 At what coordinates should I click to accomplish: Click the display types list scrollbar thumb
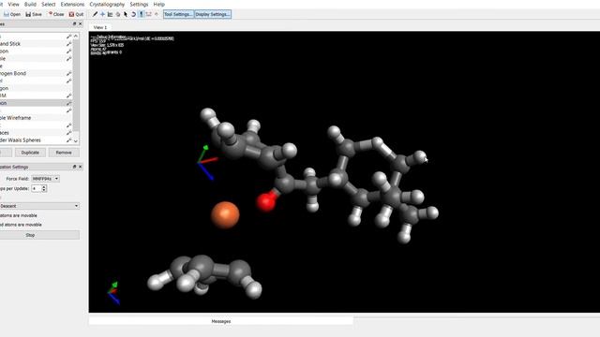pyautogui.click(x=76, y=84)
